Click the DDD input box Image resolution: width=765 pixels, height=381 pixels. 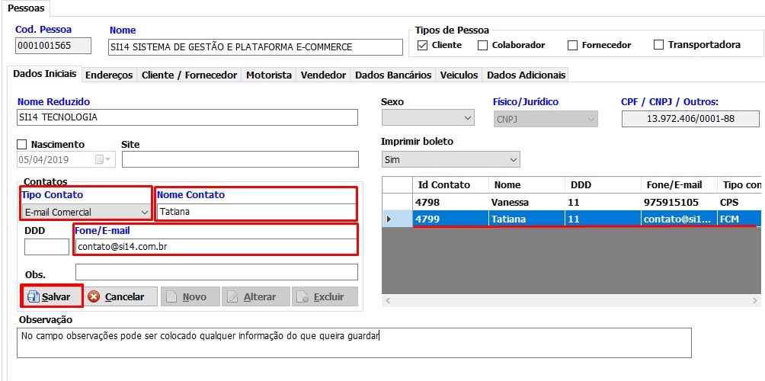(46, 247)
